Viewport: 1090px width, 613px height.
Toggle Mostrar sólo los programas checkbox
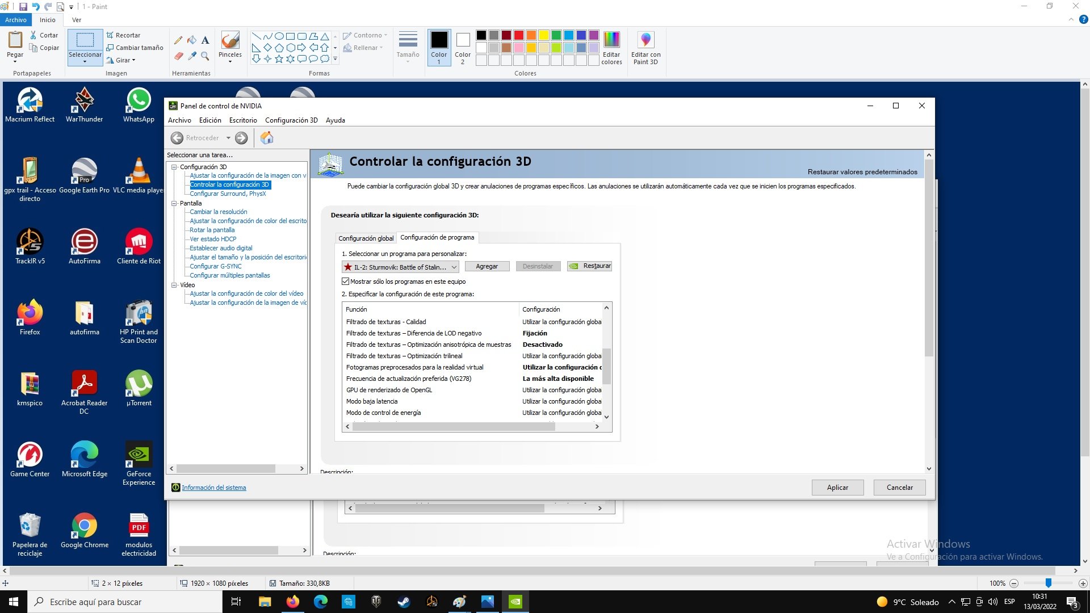(345, 282)
